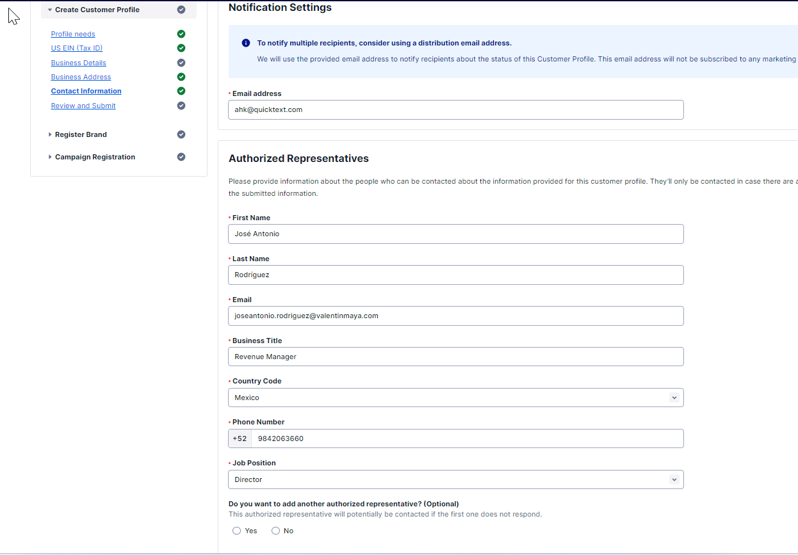Screen dimensions: 798x555
Task: Click the Business Title input field
Action: 455,357
